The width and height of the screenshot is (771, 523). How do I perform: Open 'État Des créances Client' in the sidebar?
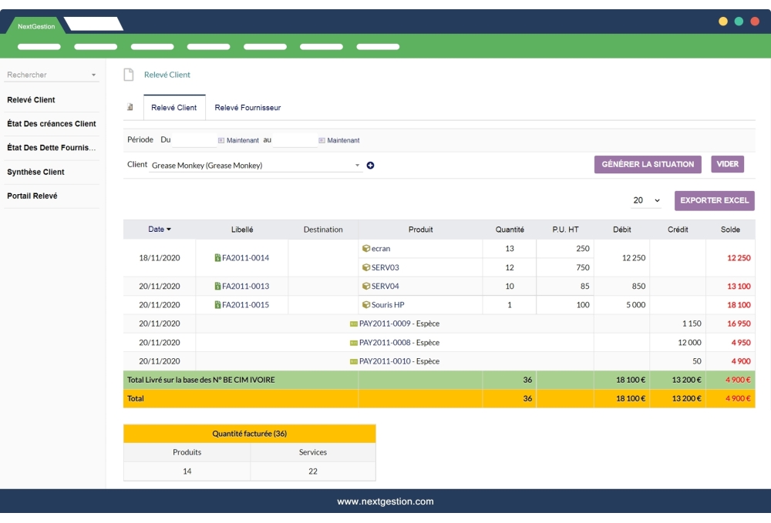click(x=51, y=123)
